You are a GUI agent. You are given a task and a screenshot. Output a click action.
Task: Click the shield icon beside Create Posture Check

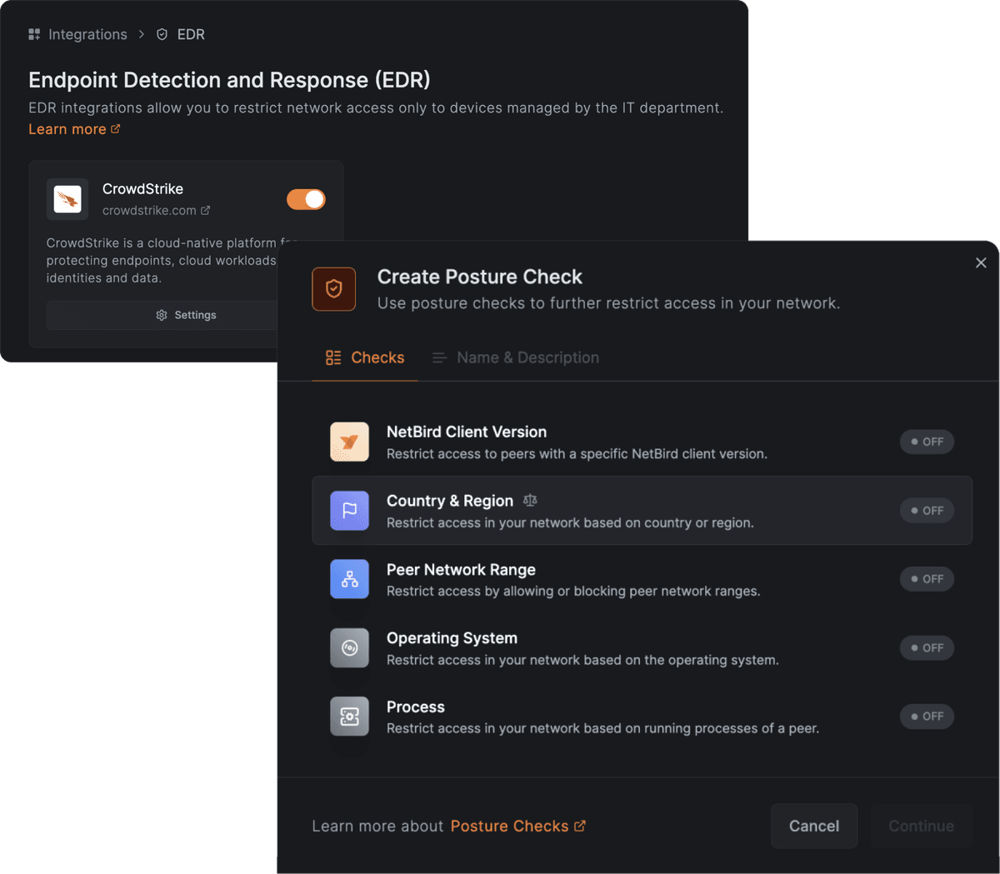[333, 289]
